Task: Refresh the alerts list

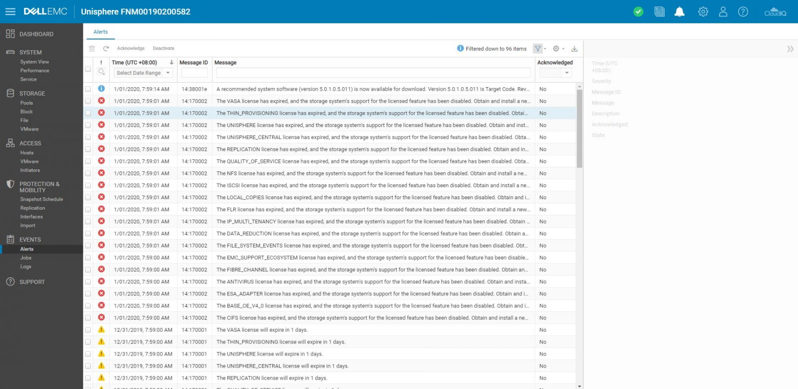Action: point(106,48)
